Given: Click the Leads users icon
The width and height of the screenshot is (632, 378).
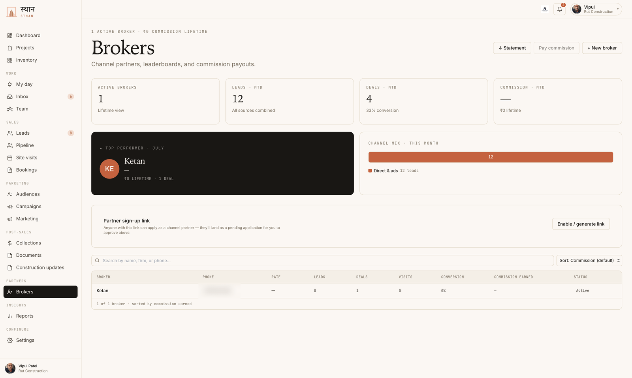Looking at the screenshot, I should tap(10, 133).
